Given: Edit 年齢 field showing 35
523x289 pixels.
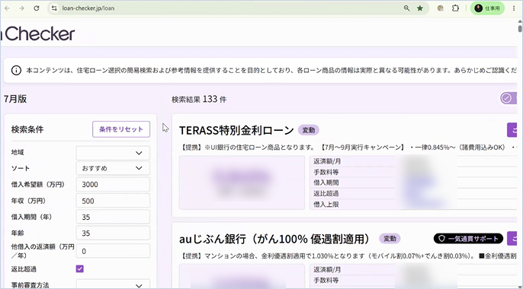Looking at the screenshot, I should coord(113,233).
